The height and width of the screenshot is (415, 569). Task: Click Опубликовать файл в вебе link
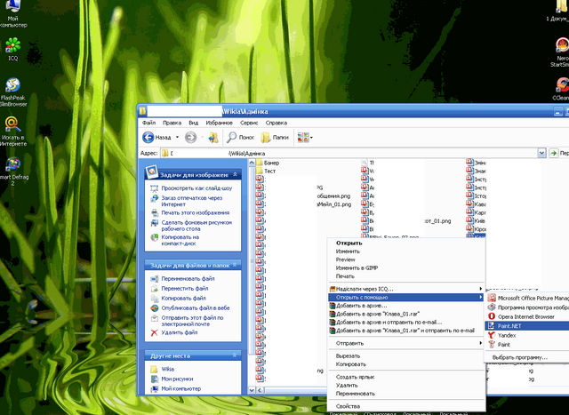coord(196,308)
